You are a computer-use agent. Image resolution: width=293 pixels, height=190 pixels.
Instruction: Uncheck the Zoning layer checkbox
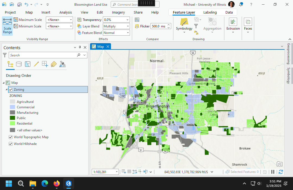(11, 90)
